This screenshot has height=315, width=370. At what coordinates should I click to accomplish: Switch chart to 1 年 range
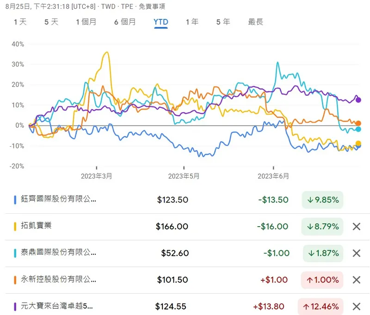(x=192, y=22)
